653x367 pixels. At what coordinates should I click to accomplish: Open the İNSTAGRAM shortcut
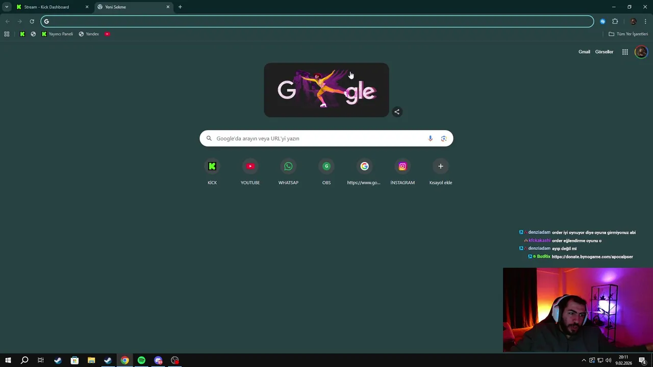click(x=403, y=172)
